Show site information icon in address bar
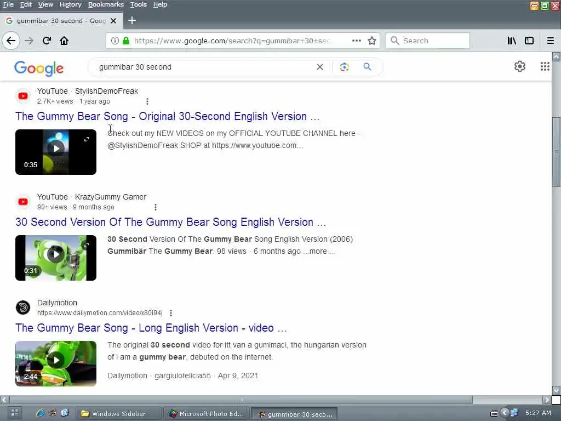This screenshot has height=421, width=561. click(x=115, y=41)
